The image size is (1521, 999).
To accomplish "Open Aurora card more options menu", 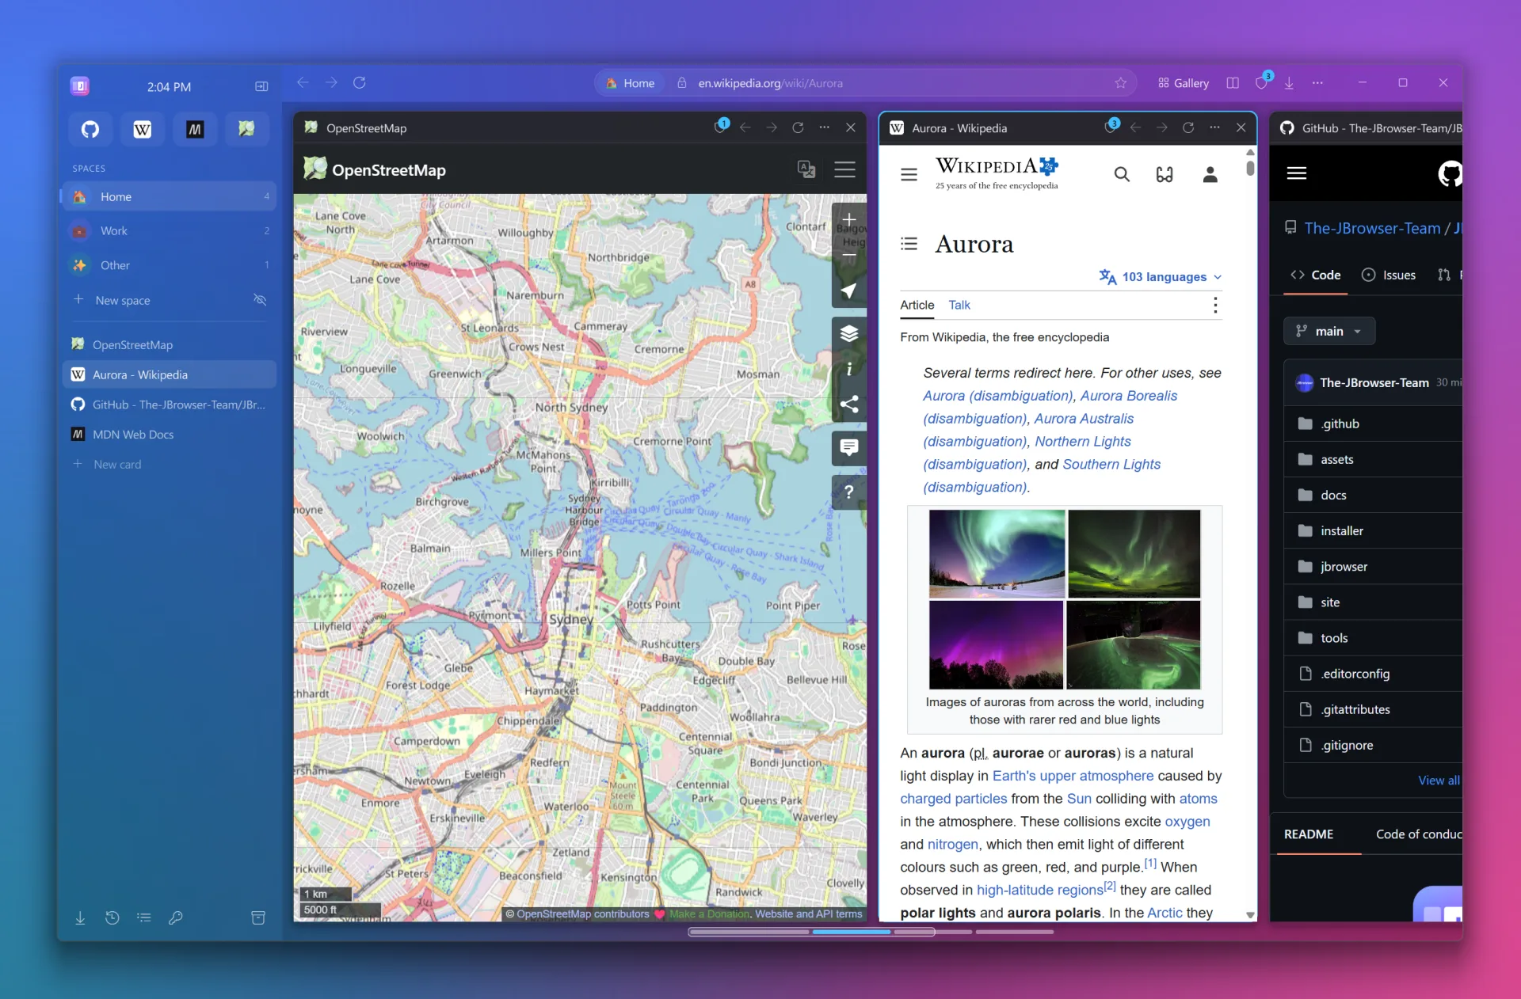I will (x=1214, y=127).
